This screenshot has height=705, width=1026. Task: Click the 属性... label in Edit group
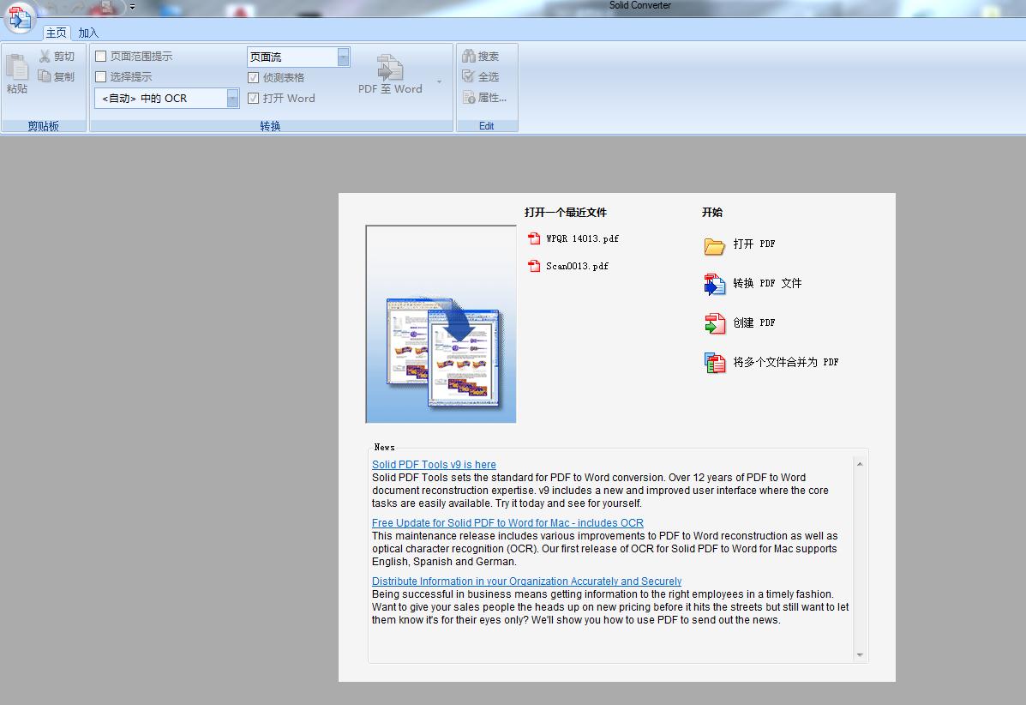coord(492,98)
